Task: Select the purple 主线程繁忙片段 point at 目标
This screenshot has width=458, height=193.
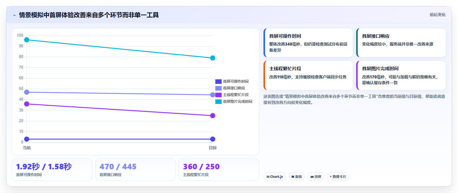Action: [213, 115]
